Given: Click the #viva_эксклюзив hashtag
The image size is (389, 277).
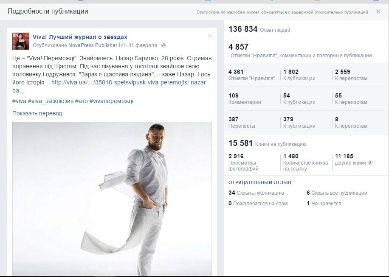Looking at the screenshot, I should tap(51, 101).
